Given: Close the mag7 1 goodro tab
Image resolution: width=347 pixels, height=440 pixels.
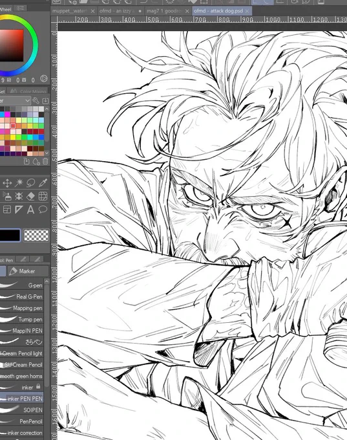Looking at the screenshot, I should click(187, 11).
